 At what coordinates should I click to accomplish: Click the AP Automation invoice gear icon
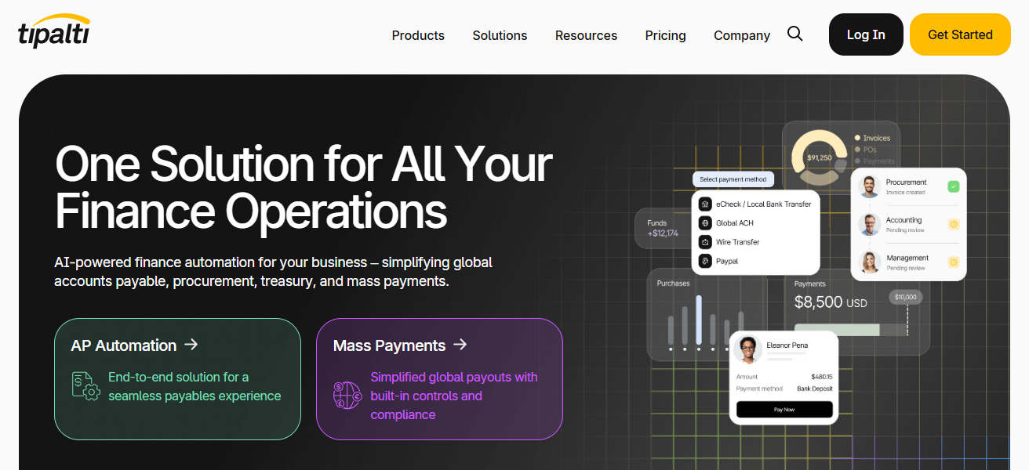(85, 386)
